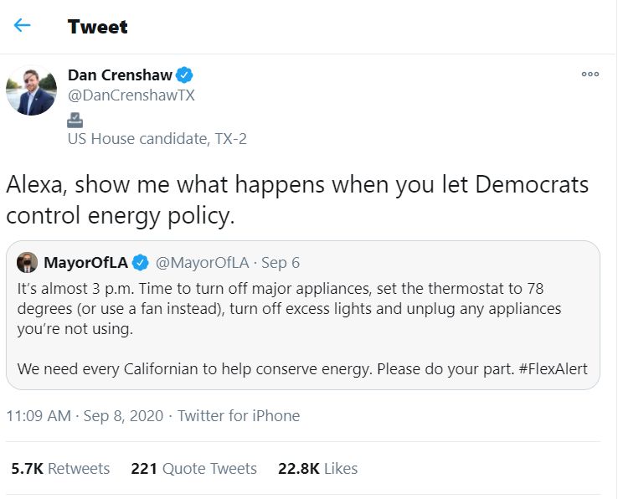Viewport: 618px width, 499px height.
Task: View the 5.7K Retweets list
Action: click(x=60, y=469)
